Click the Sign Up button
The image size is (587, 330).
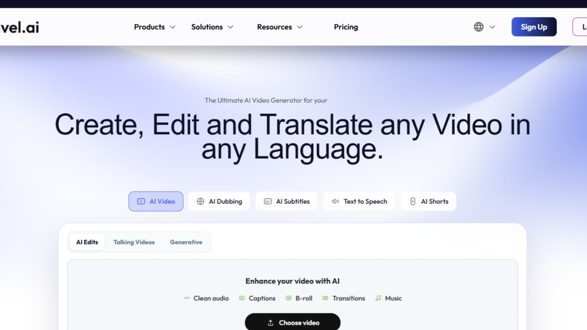click(534, 27)
